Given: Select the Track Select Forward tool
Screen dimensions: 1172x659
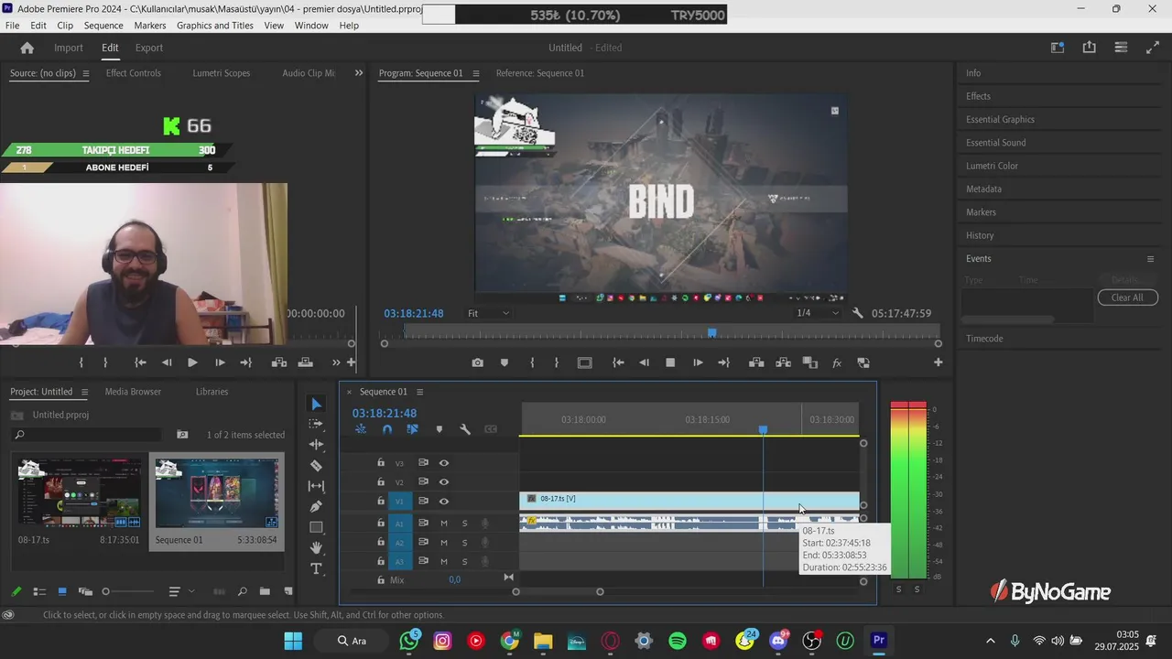Looking at the screenshot, I should pyautogui.click(x=316, y=425).
